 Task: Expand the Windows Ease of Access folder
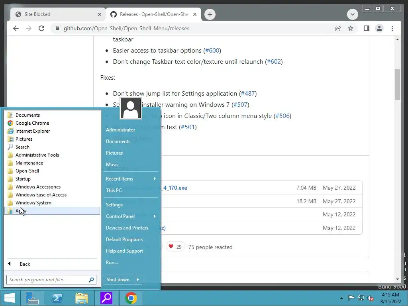coord(52,194)
